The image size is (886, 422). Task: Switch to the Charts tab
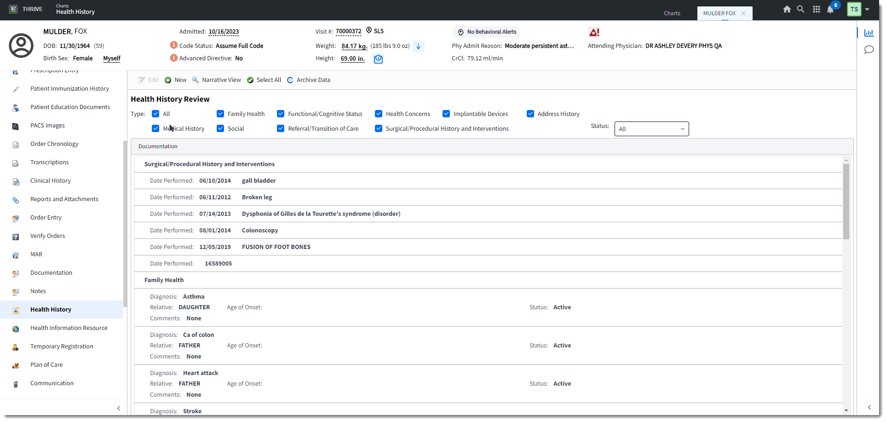672,13
